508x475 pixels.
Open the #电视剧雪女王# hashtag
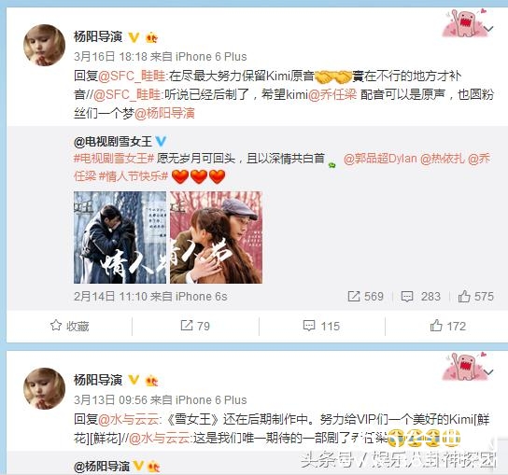coord(114,159)
